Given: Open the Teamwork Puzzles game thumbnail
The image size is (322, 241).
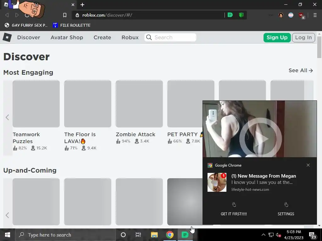Looking at the screenshot, I should [x=36, y=104].
